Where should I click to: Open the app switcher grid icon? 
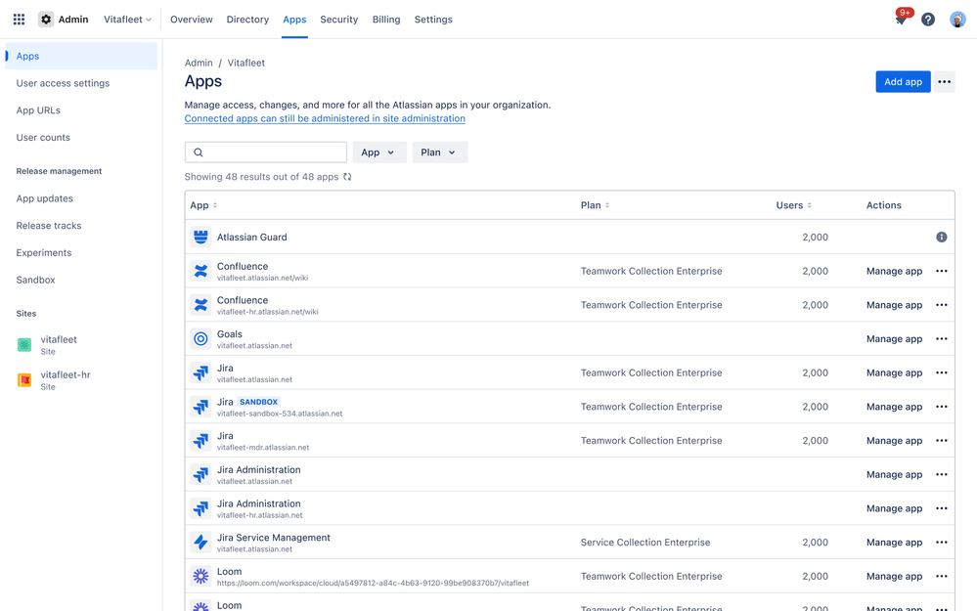[x=19, y=20]
